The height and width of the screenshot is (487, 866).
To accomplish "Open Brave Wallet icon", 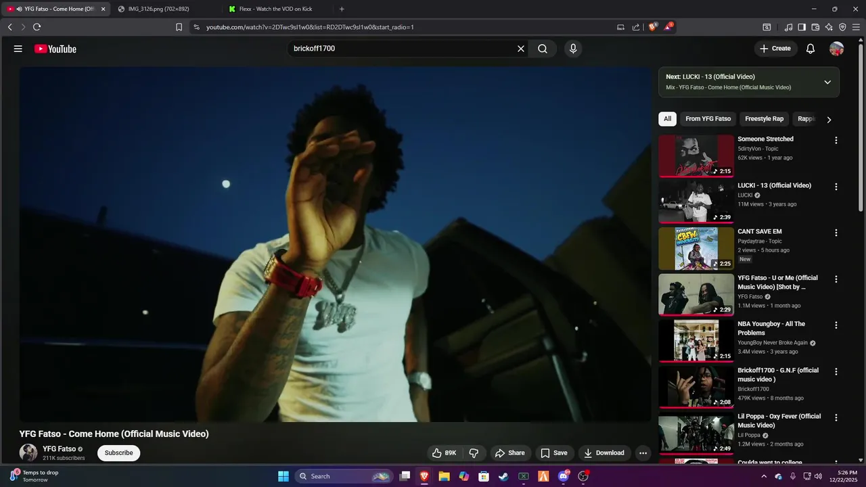I will (x=815, y=27).
